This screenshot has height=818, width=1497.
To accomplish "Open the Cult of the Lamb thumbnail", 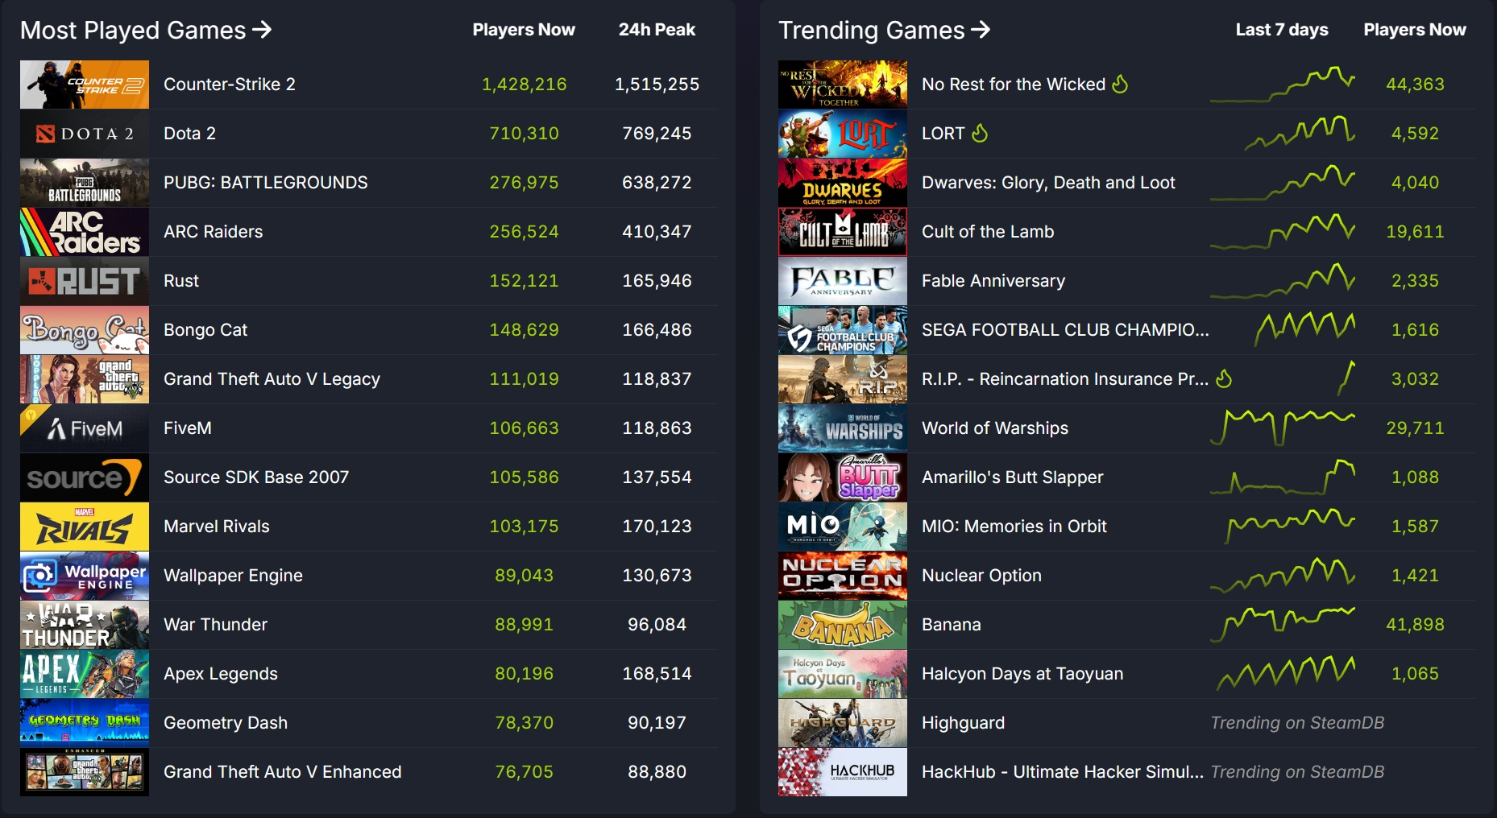I will [x=843, y=232].
